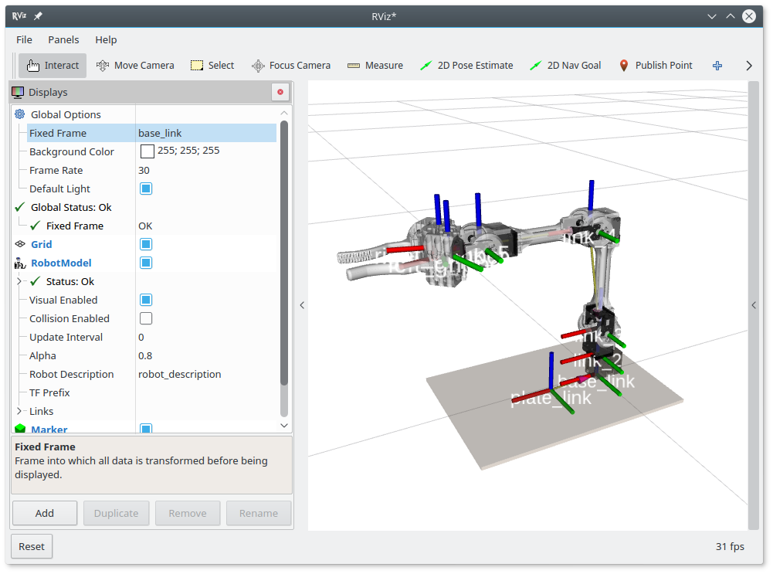
Task: Click the green Marker display icon
Action: click(20, 429)
